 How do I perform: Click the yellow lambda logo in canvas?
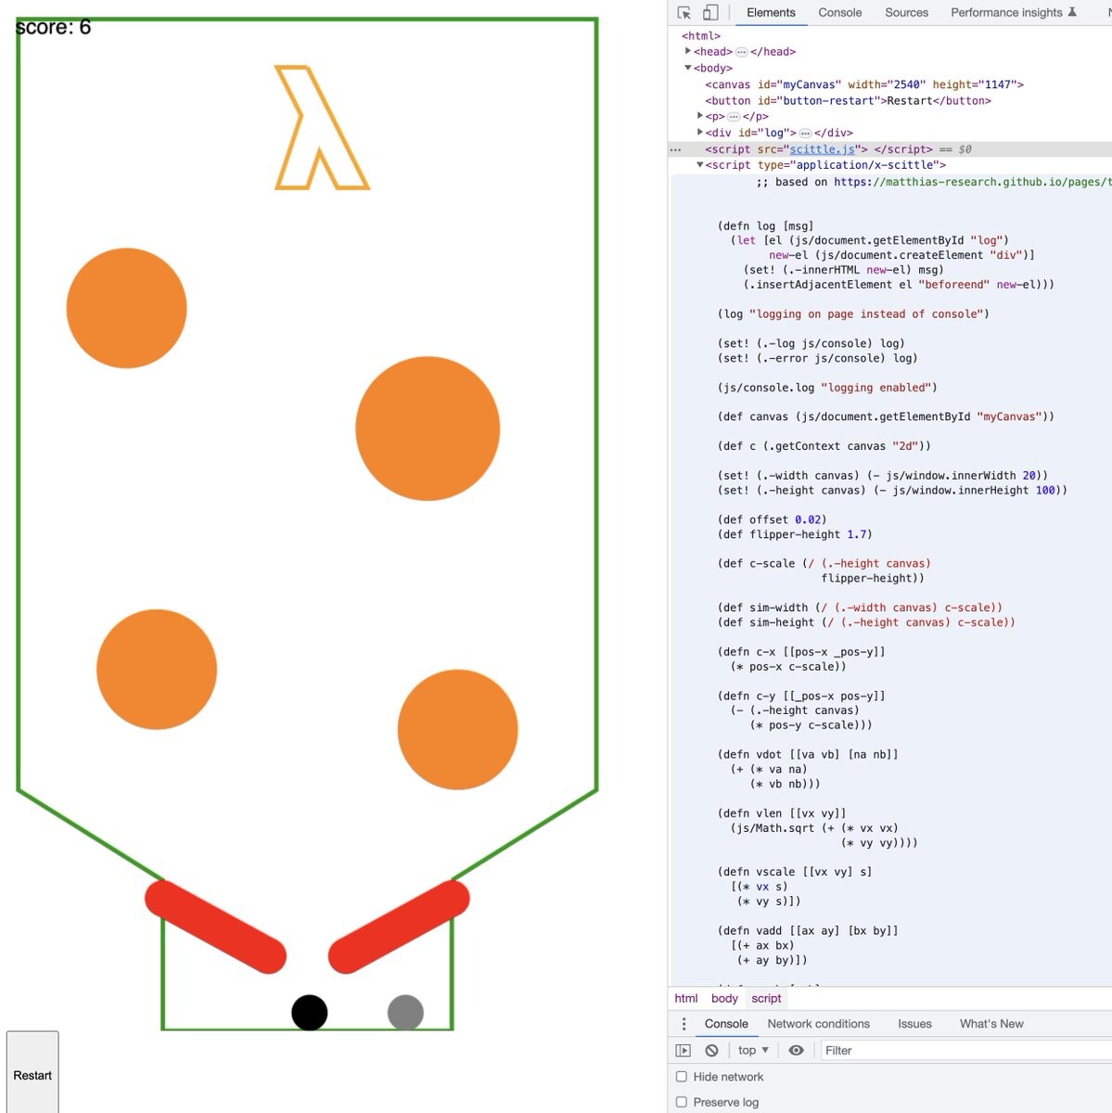[322, 128]
